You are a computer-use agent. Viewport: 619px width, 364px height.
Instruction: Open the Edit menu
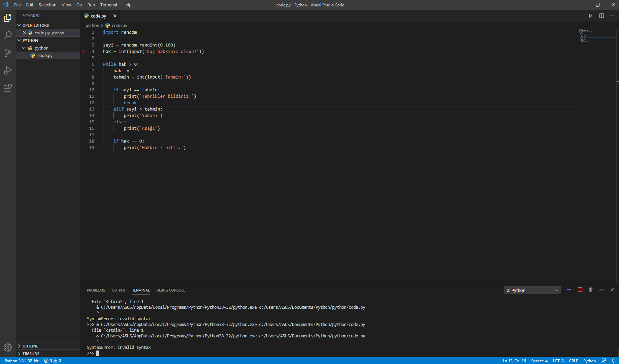click(x=30, y=5)
